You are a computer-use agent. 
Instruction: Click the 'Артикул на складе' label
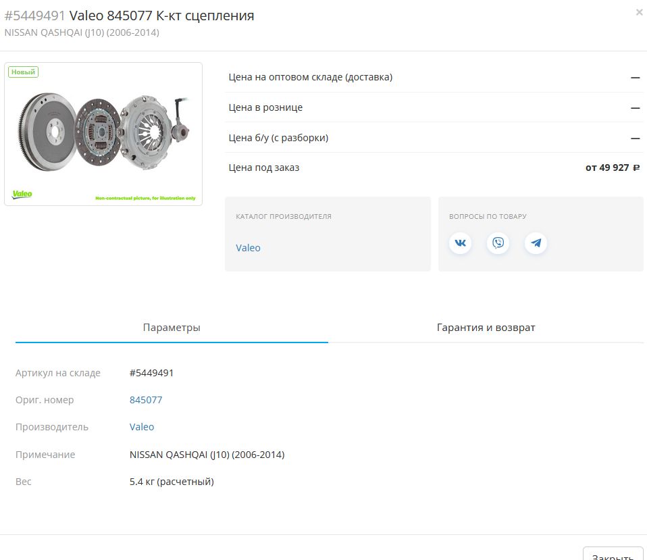click(58, 373)
